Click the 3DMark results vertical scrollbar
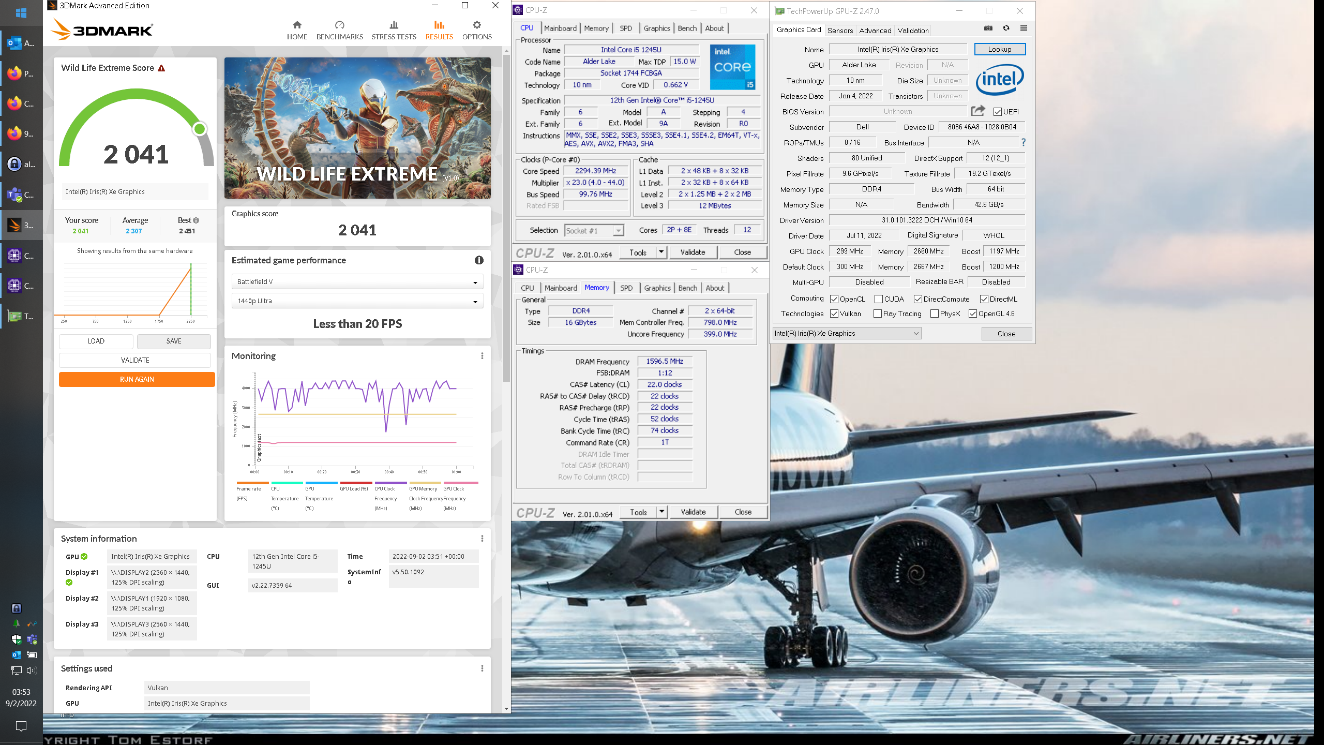The width and height of the screenshot is (1324, 745). (506, 217)
